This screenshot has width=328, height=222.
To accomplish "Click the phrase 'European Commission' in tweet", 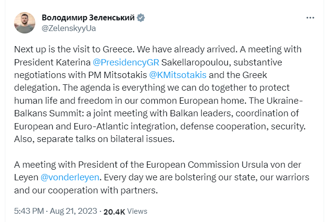I will [193, 165].
